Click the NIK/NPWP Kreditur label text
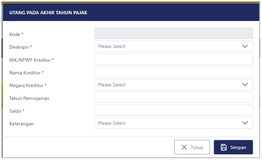 pos(31,60)
